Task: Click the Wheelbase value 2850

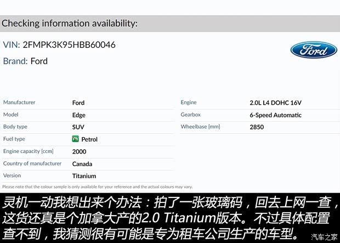Action: click(257, 127)
